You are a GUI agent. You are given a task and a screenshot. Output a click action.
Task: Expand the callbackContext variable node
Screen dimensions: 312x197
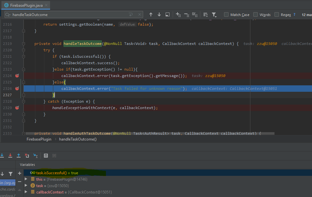point(26,192)
